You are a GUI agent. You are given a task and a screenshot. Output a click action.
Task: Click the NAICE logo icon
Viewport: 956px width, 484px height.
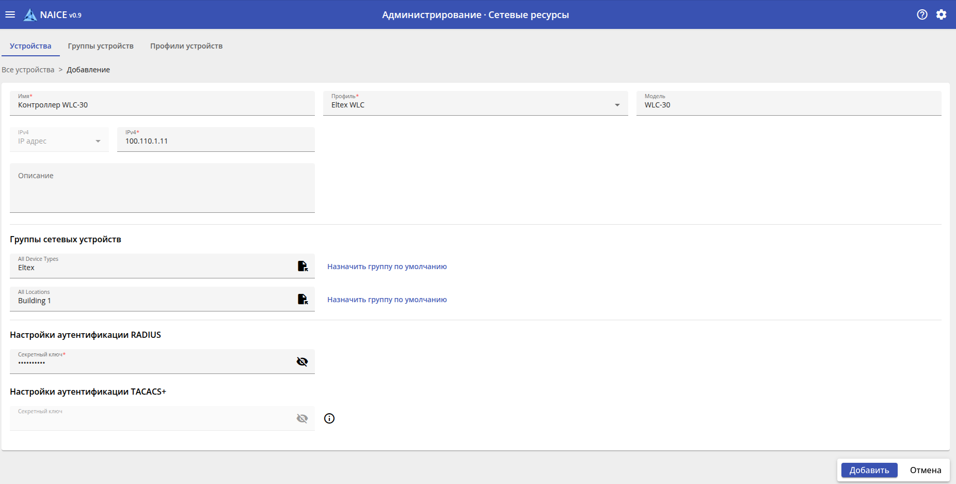[x=30, y=15]
